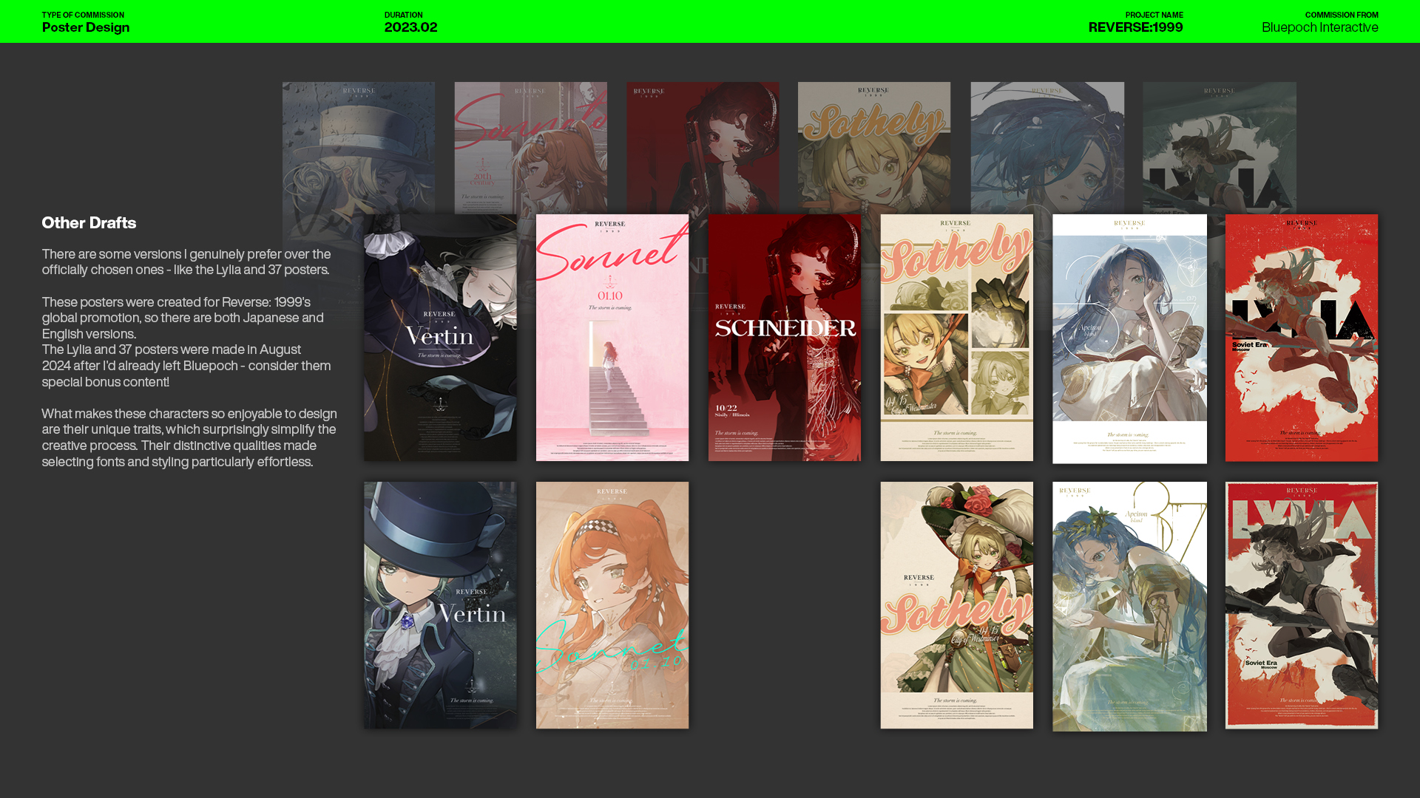
Task: Click the TYPE OF COMMISSION label
Action: 83,15
